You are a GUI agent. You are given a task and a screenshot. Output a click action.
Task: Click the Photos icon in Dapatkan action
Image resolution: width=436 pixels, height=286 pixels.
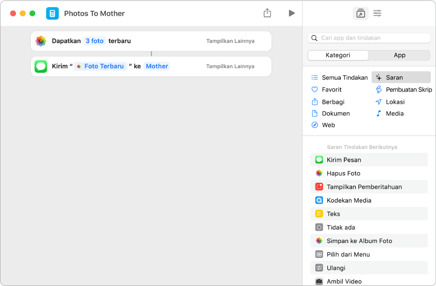point(41,41)
